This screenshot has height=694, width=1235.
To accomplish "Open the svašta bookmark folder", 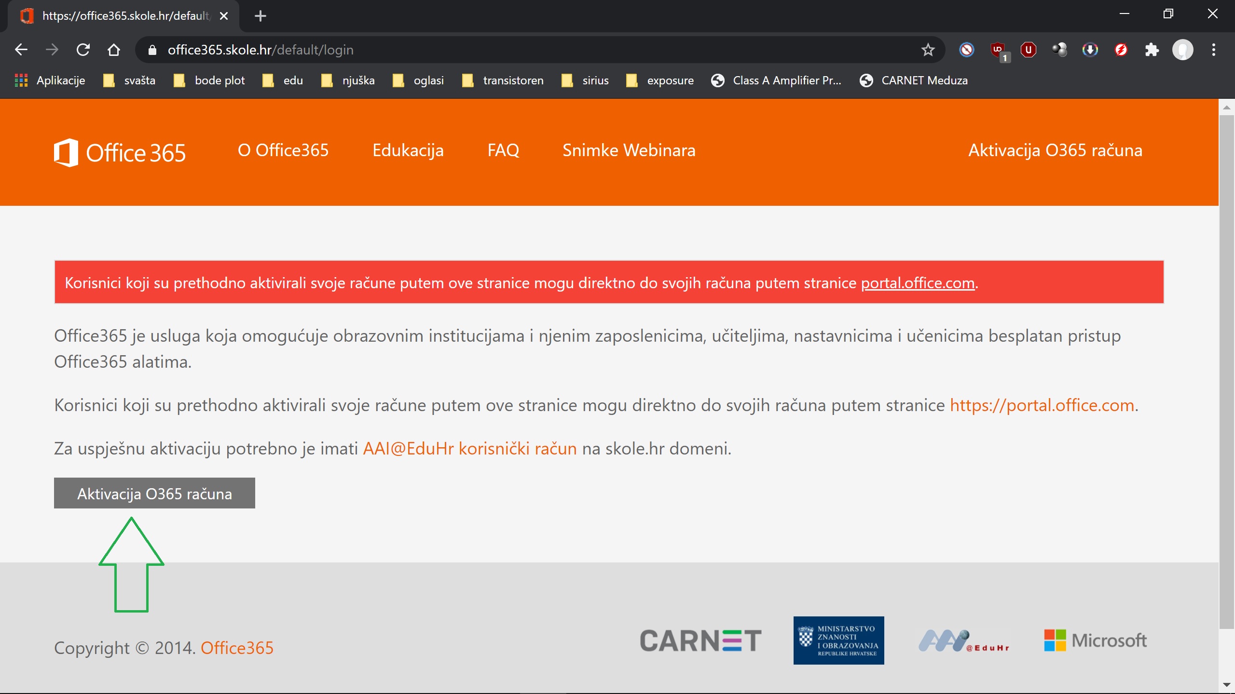I will pyautogui.click(x=129, y=80).
